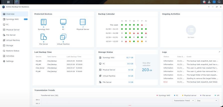Click the No item list icon

point(191,30)
